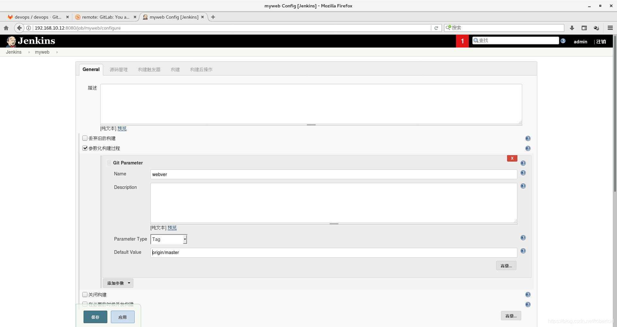Screen dimensions: 617x327
Task: Click the '保存' save button
Action: (95, 317)
